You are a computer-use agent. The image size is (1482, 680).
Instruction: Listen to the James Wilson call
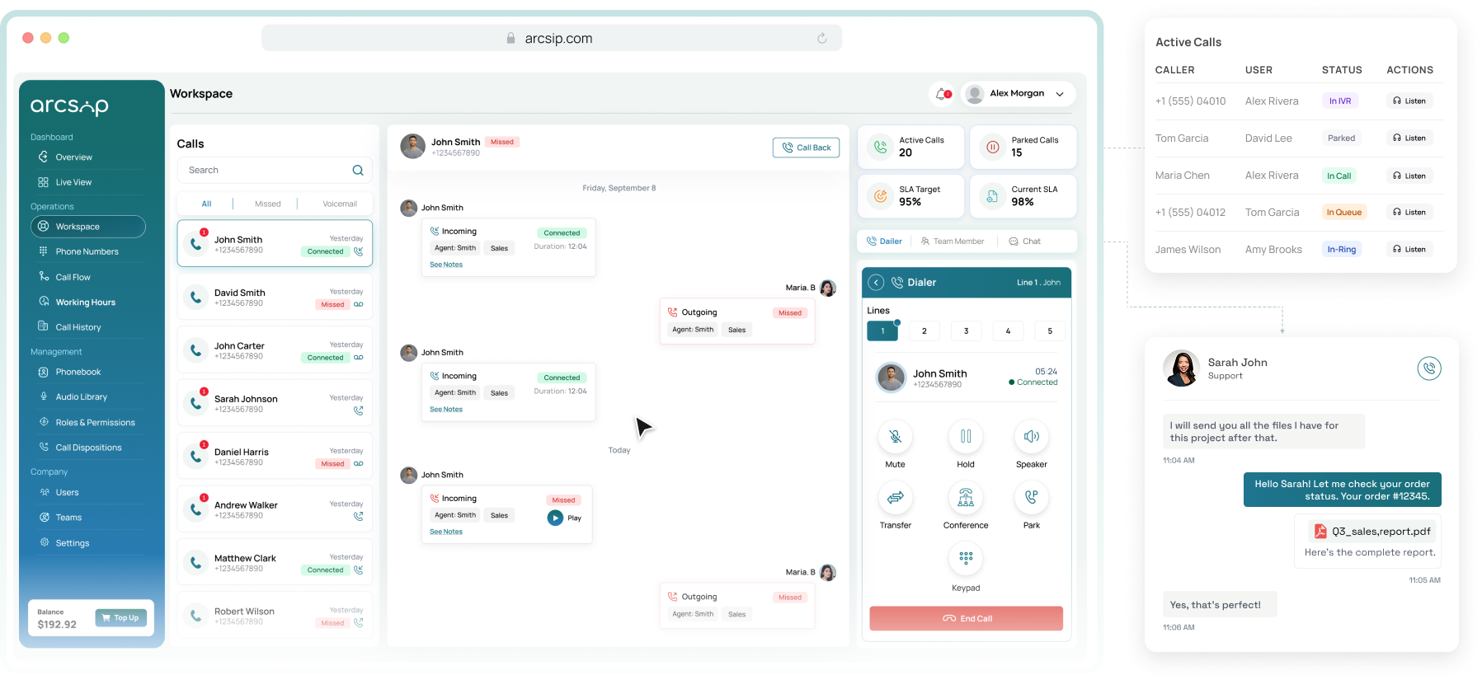(x=1409, y=249)
